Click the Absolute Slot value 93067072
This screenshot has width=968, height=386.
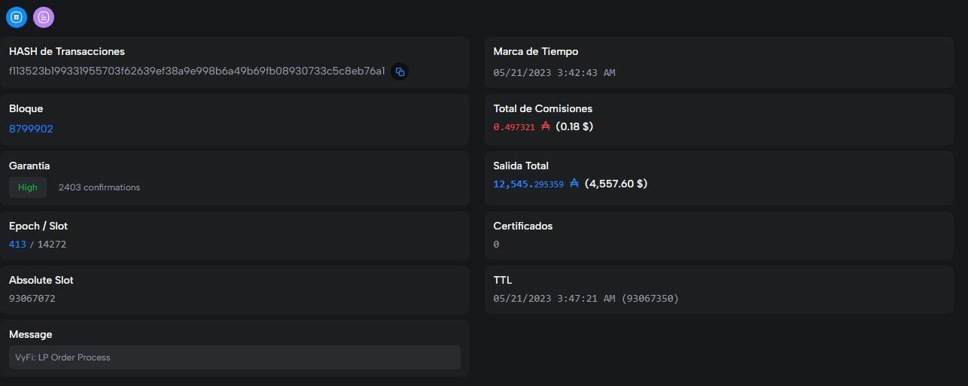click(32, 299)
